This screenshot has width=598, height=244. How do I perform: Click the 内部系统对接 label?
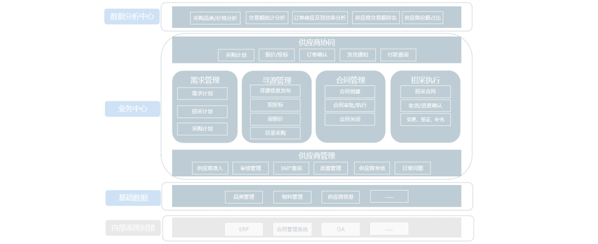click(133, 228)
